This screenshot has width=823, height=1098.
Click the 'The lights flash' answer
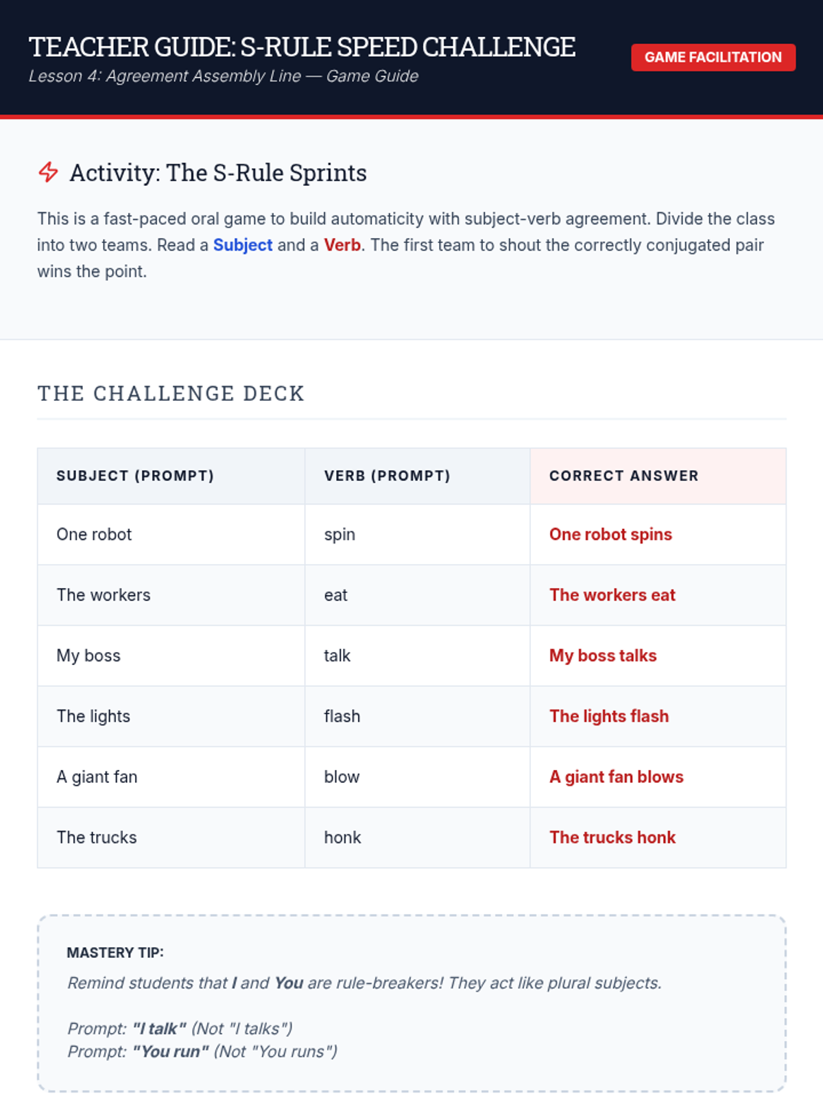(x=609, y=716)
